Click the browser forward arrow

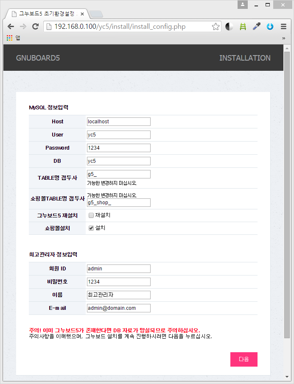pyautogui.click(x=23, y=26)
